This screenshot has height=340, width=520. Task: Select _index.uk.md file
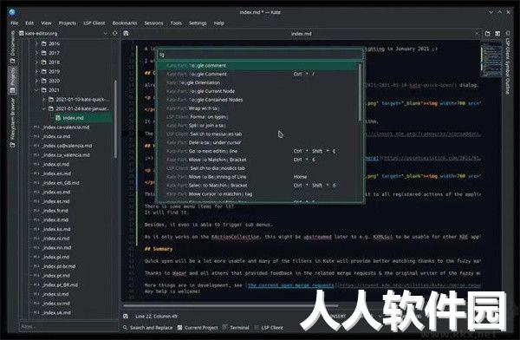click(x=56, y=313)
